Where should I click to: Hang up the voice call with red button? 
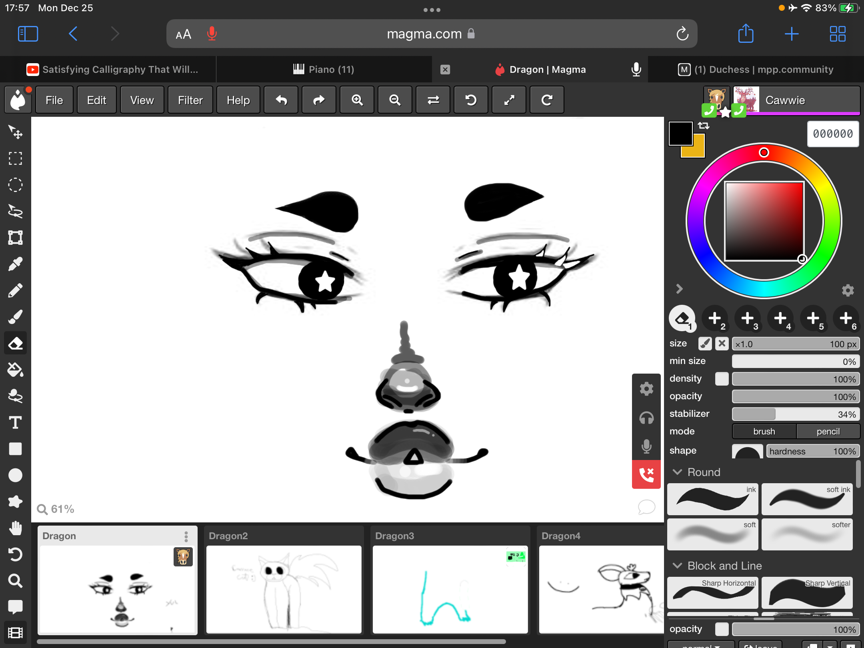[646, 474]
